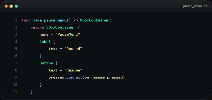Click the "Paused" string value

click(x=73, y=49)
